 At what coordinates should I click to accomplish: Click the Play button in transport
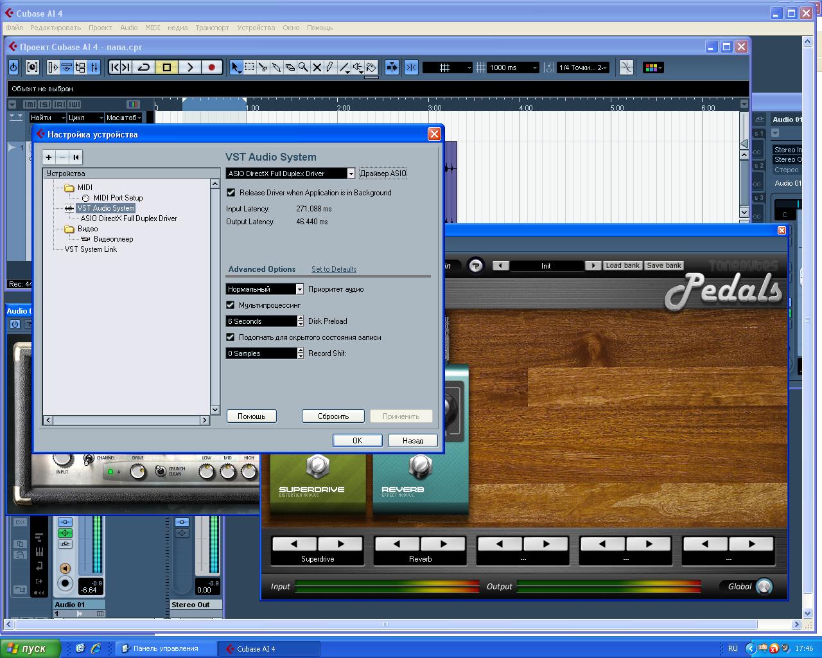[189, 67]
